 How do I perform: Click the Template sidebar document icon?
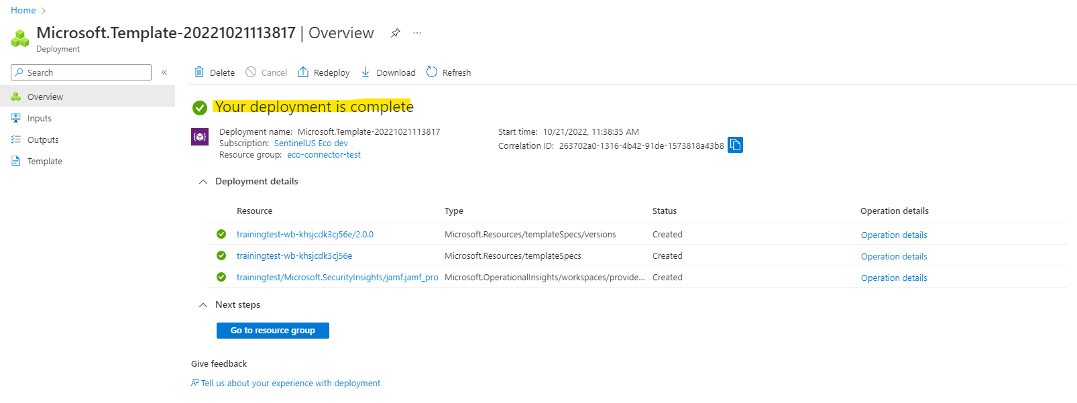(x=16, y=161)
